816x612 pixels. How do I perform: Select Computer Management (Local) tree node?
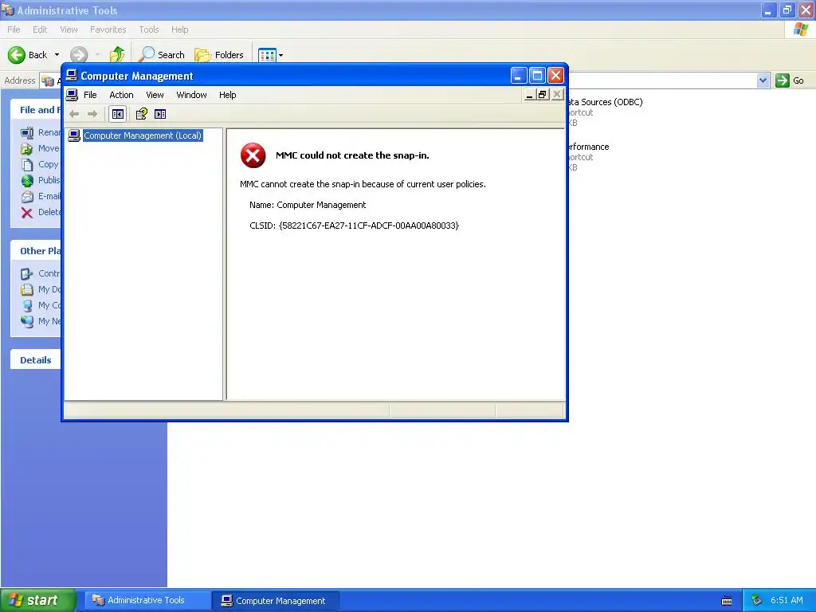(x=142, y=135)
